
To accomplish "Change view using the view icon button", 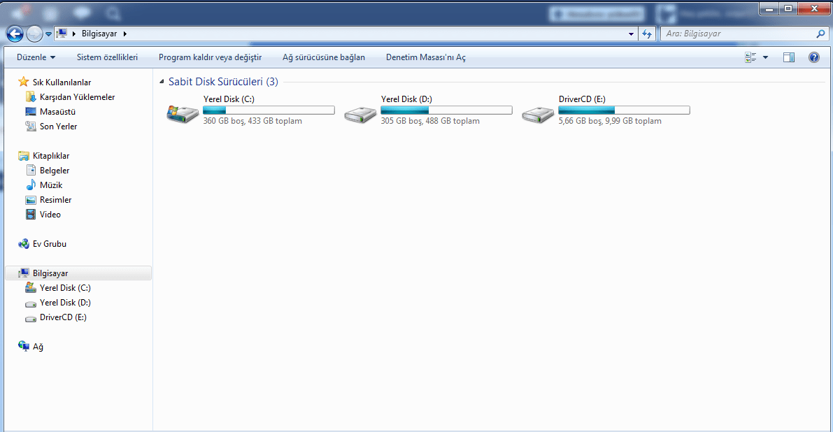I will [750, 57].
